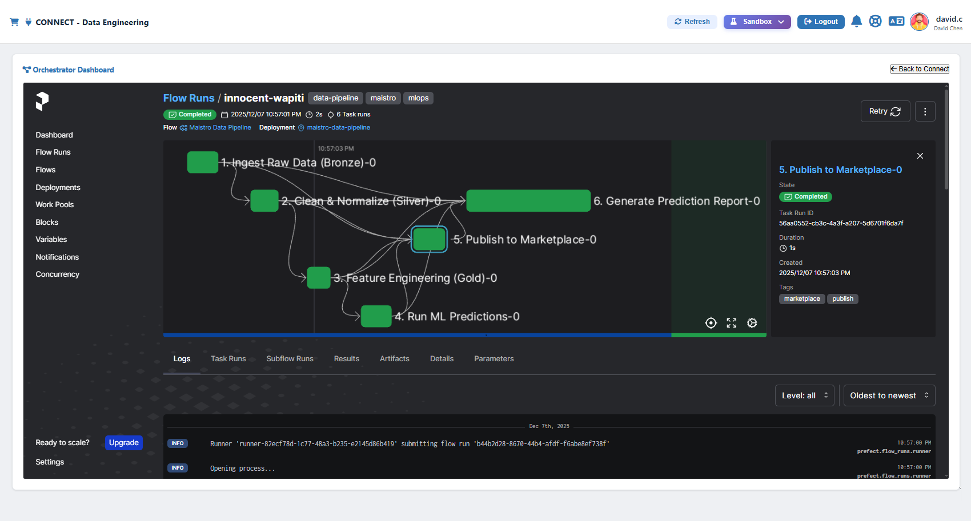Viewport: 971px width, 521px height.
Task: Open the language translation icon
Action: pos(896,21)
